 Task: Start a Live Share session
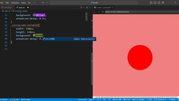coord(25,100)
